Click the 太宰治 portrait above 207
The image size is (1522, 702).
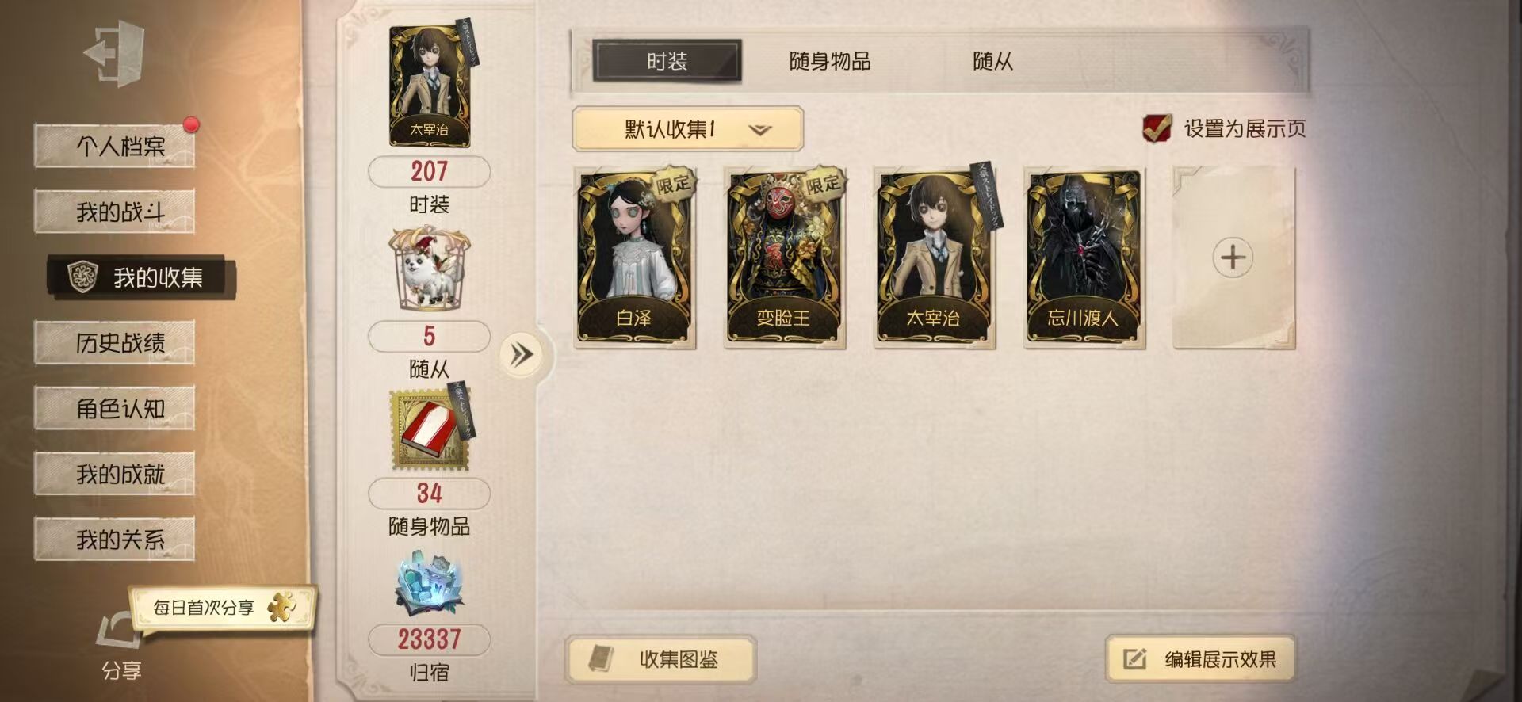430,86
